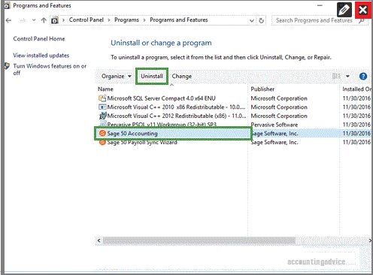Click the Sage 50 Accounting orange icon

[x=102, y=133]
